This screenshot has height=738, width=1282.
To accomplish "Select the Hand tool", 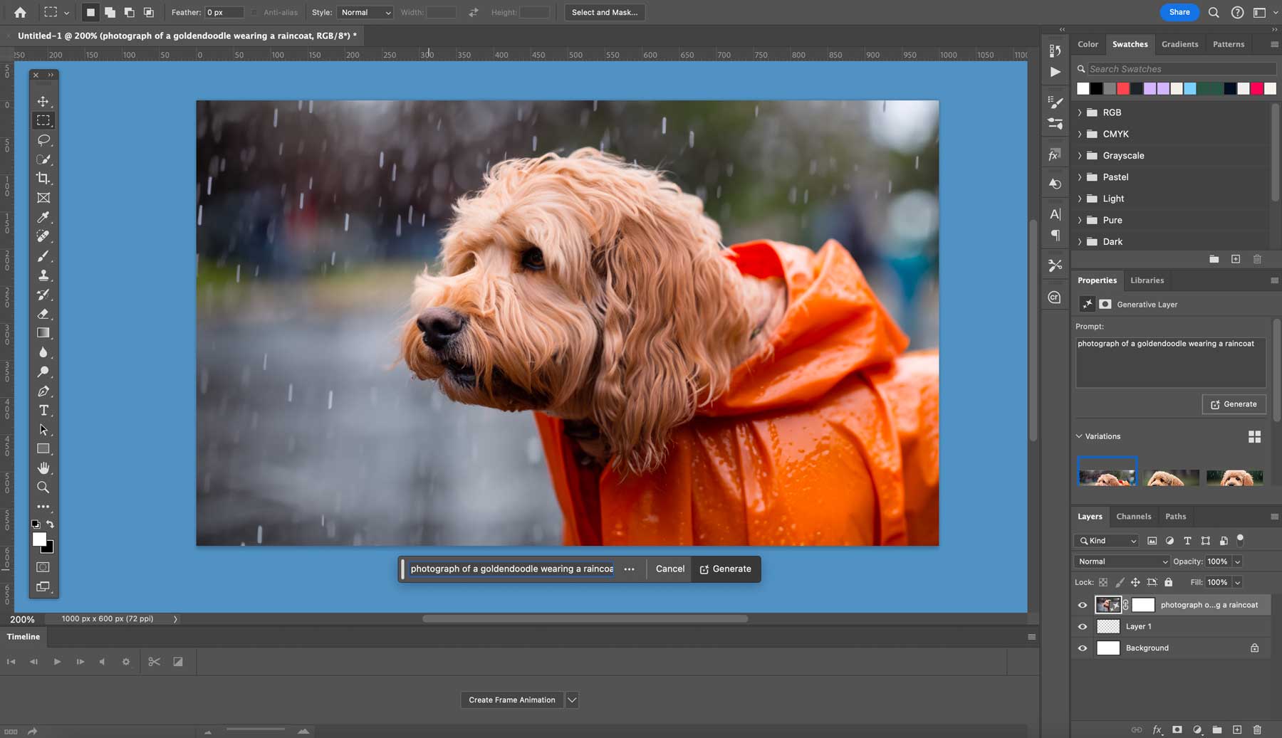I will coord(43,468).
